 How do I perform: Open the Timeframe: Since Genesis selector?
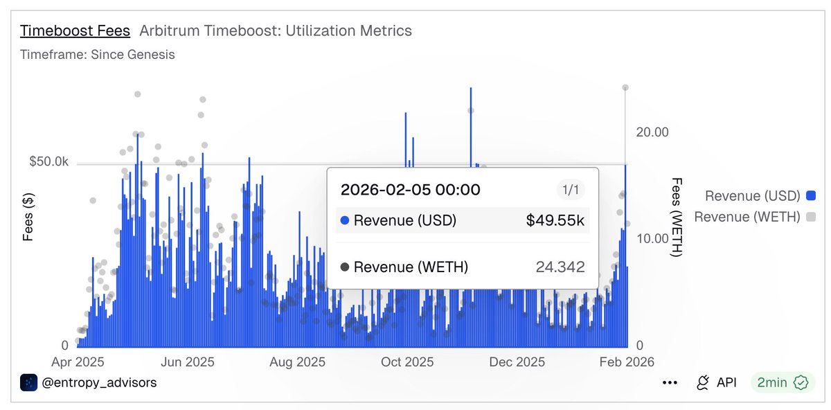tap(98, 54)
